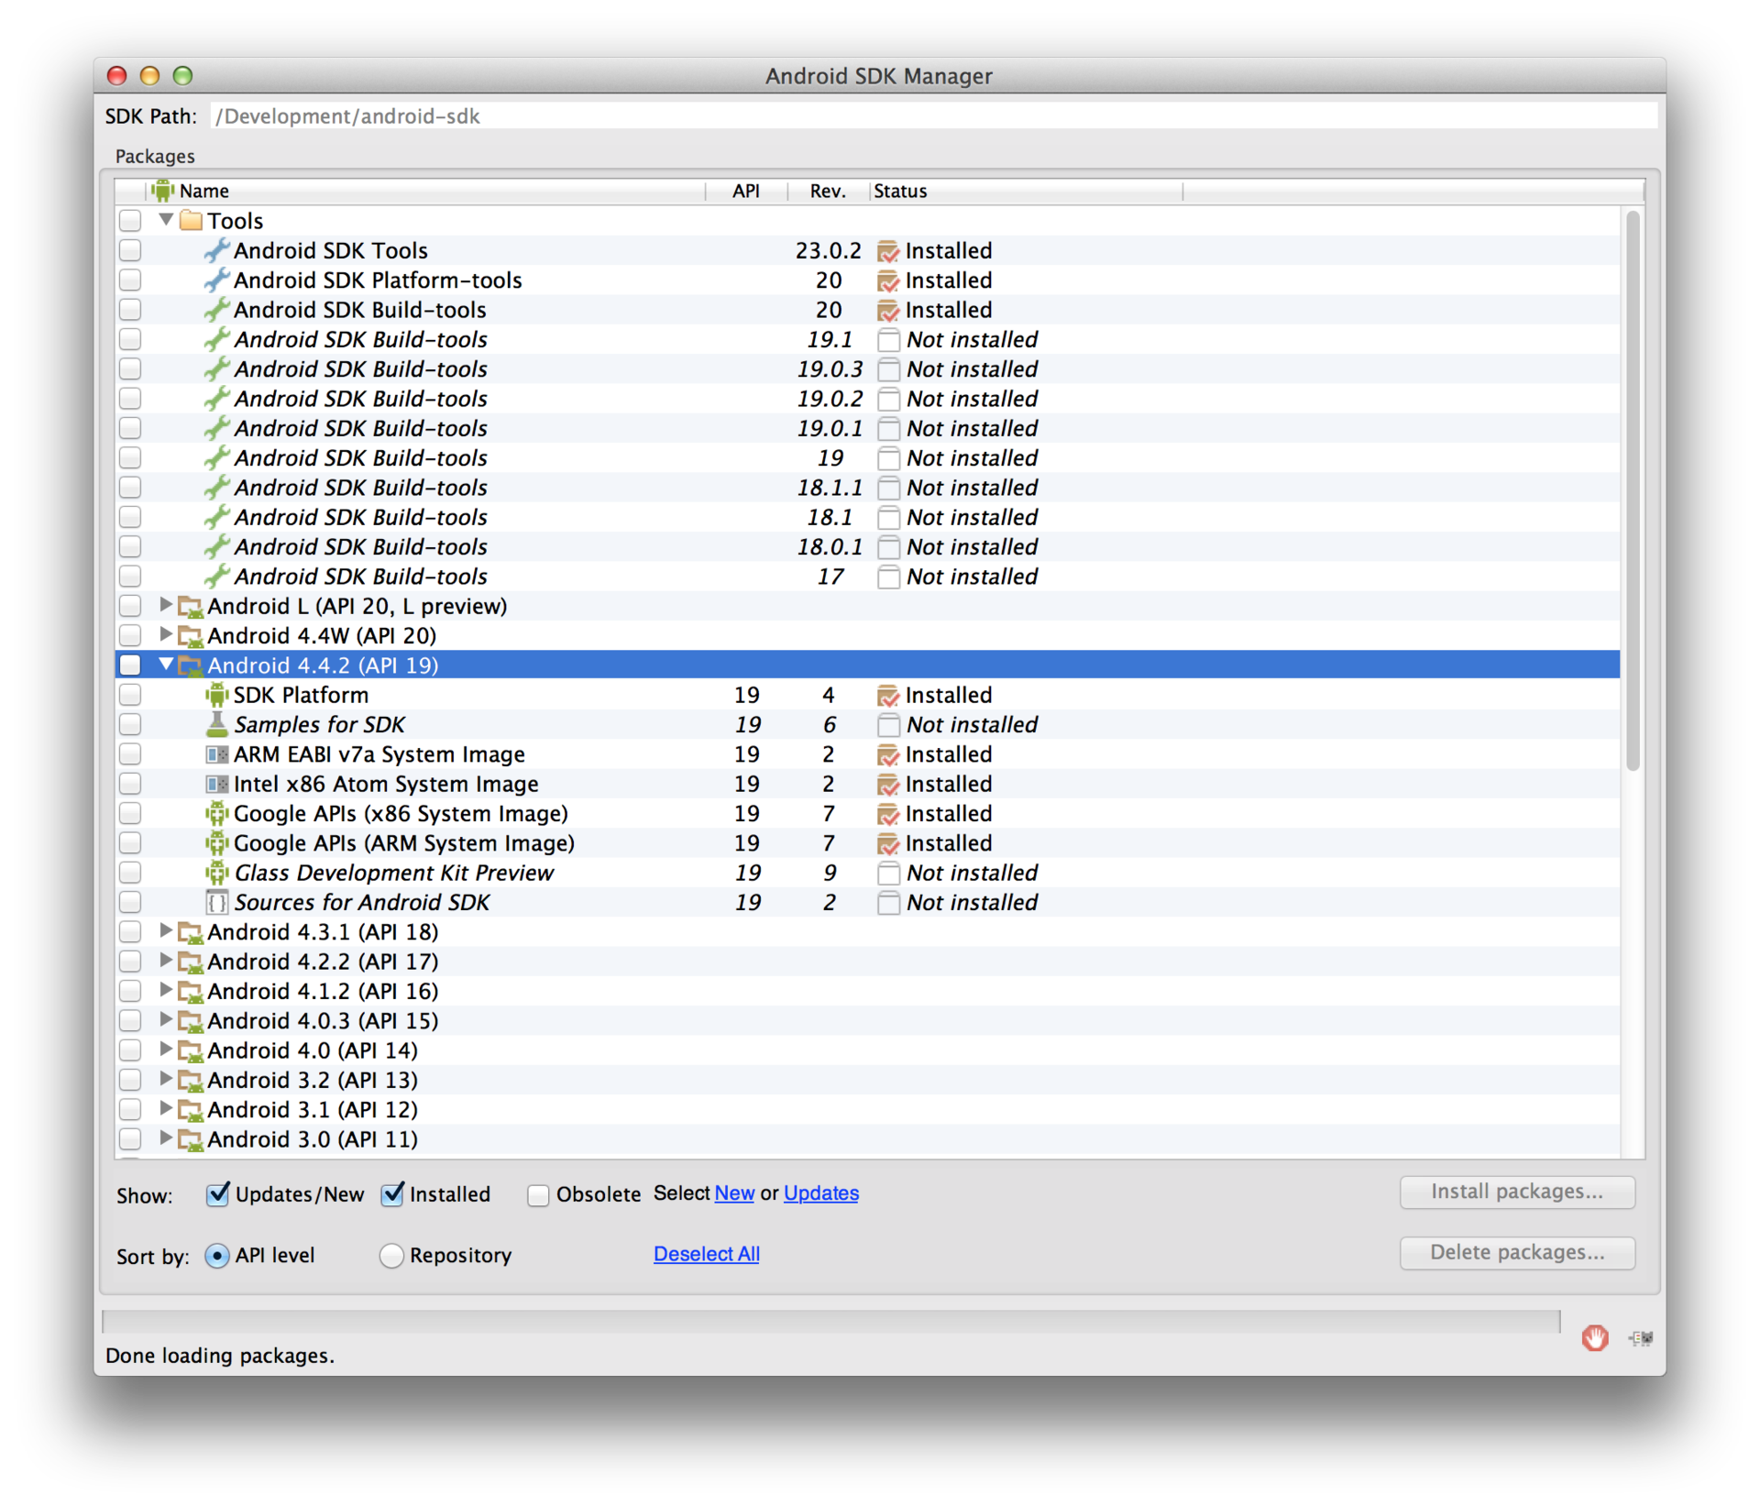Expand Android L (API 20, L preview)

(x=166, y=605)
